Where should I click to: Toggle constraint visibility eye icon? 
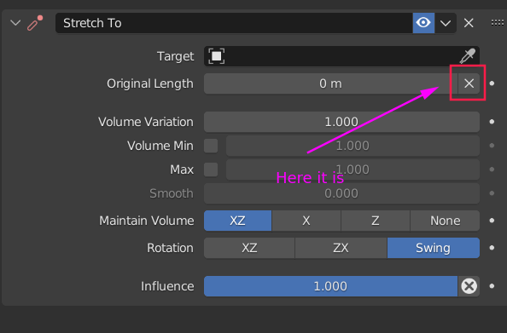(x=423, y=23)
